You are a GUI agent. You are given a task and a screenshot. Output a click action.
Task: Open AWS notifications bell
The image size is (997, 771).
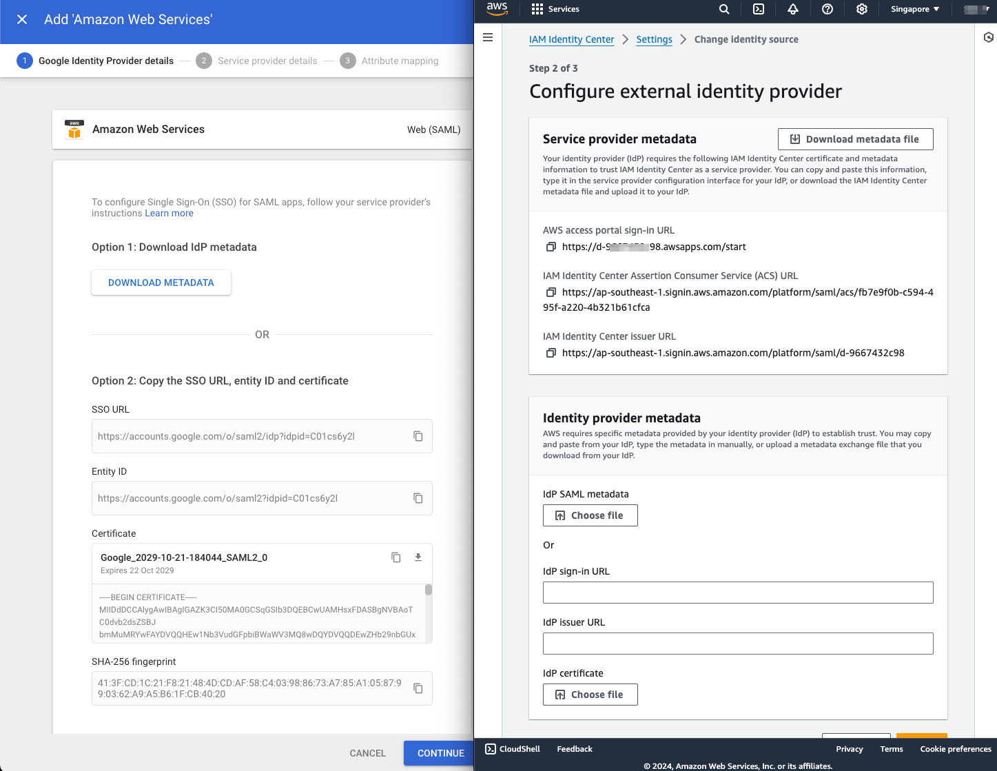point(793,9)
